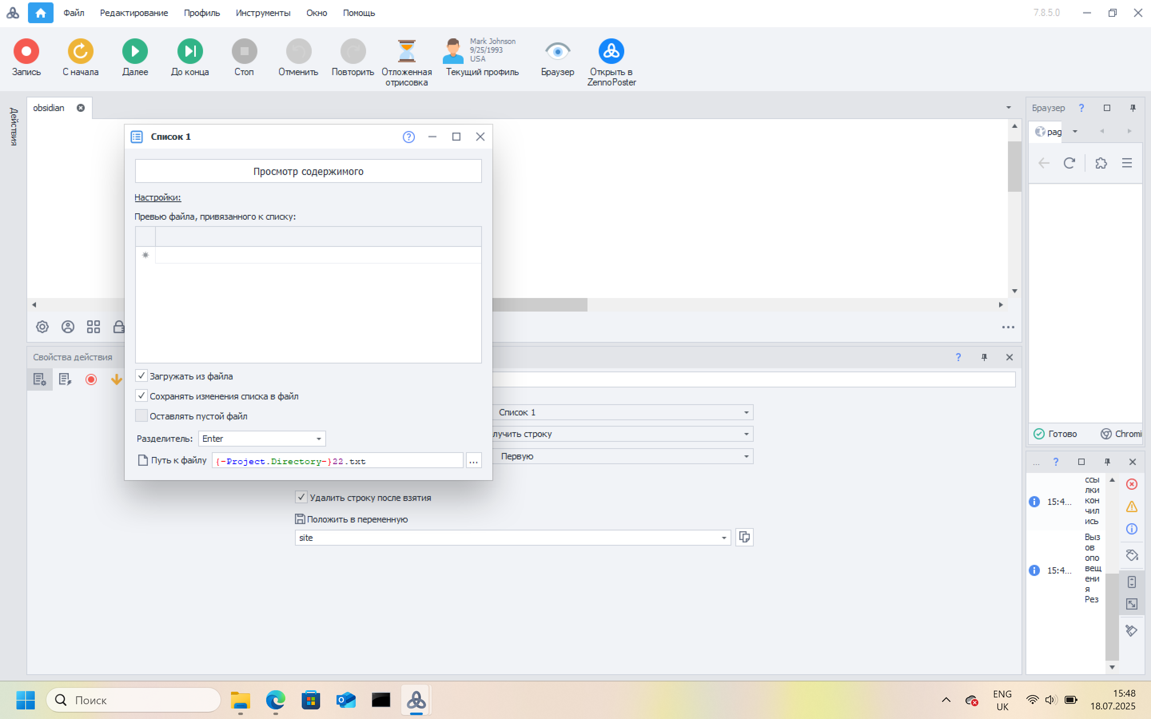Open the Помощь menu
This screenshot has width=1151, height=719.
(x=358, y=13)
